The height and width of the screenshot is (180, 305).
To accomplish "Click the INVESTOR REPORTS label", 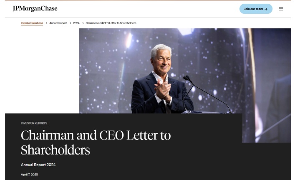I will (34, 123).
